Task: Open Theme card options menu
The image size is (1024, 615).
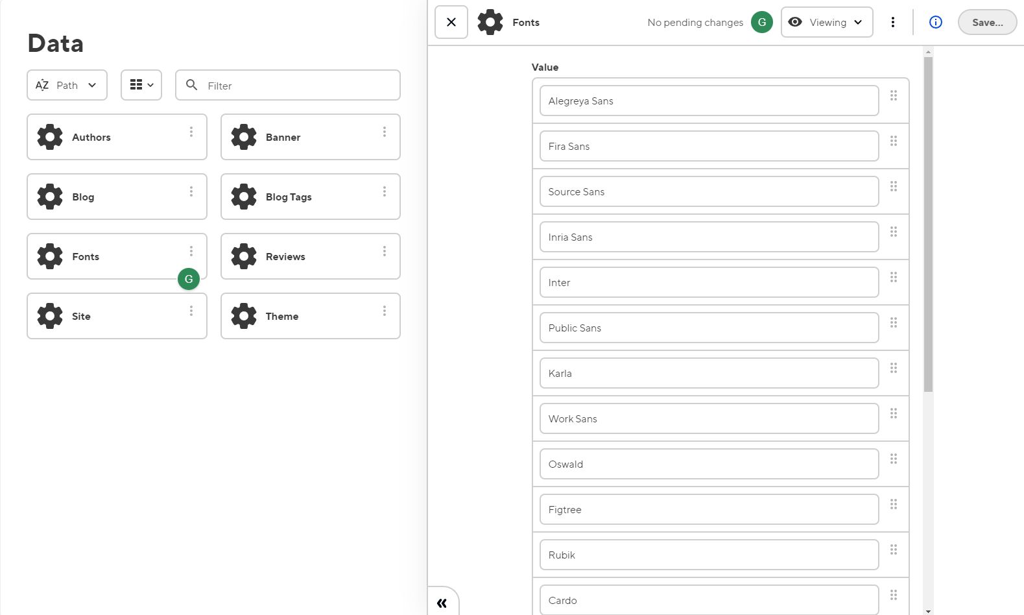Action: (385, 311)
